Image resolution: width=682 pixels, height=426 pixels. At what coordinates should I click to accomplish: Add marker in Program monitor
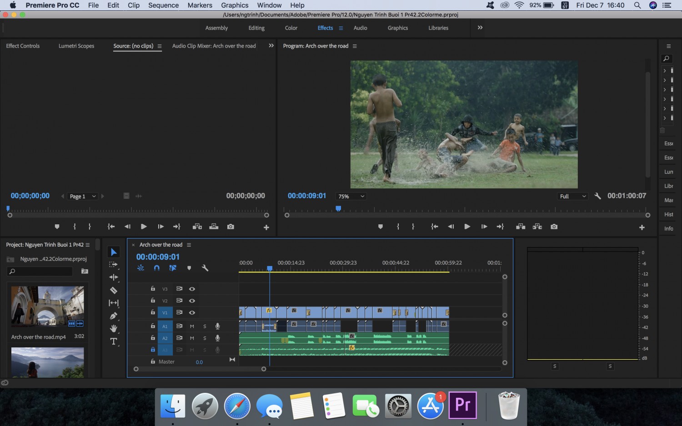(381, 227)
